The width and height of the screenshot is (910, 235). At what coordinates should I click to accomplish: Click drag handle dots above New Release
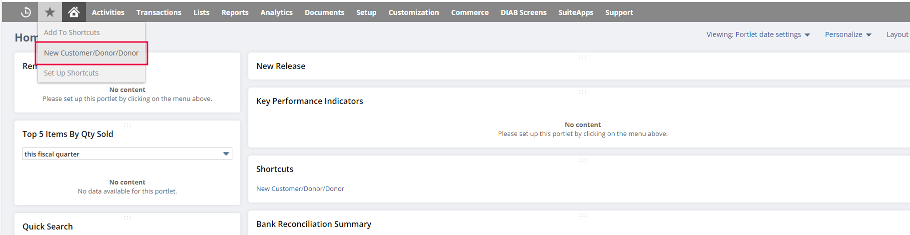[582, 57]
